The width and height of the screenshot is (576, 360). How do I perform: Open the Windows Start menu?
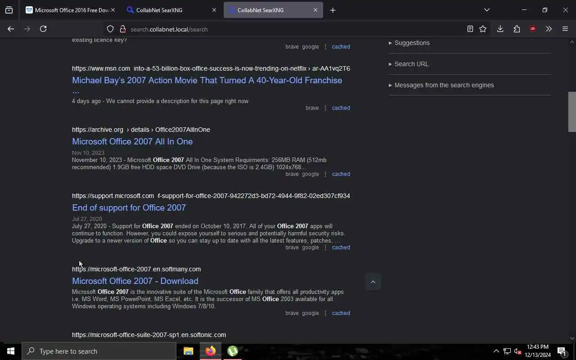pos(11,351)
